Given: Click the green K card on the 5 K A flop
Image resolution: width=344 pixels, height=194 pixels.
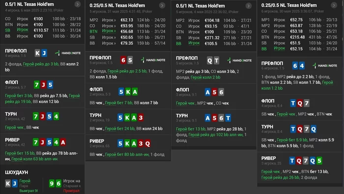Looking at the screenshot, I should (x=128, y=92).
